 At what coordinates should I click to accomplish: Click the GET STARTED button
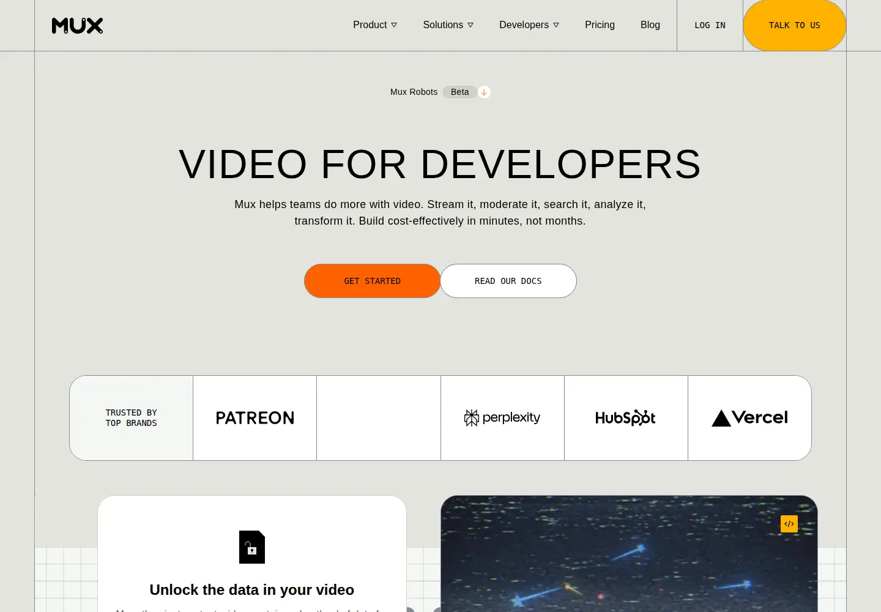[x=373, y=281]
